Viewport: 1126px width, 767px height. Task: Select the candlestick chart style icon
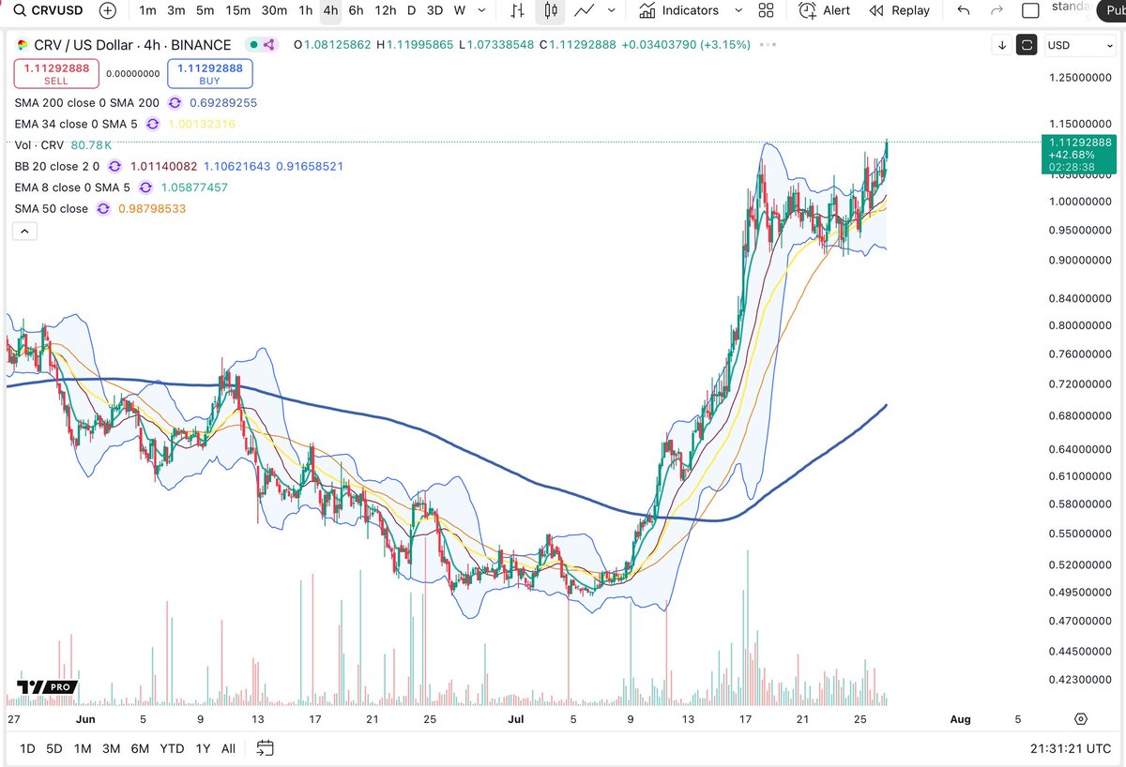551,10
